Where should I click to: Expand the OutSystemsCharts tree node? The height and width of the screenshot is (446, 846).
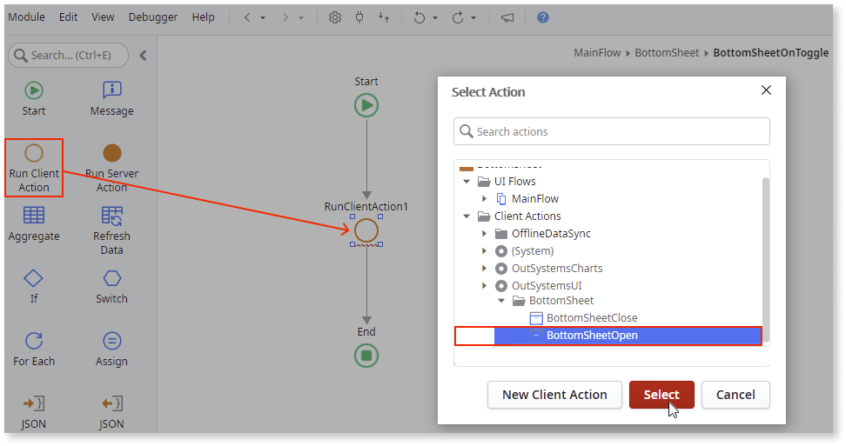pyautogui.click(x=485, y=269)
